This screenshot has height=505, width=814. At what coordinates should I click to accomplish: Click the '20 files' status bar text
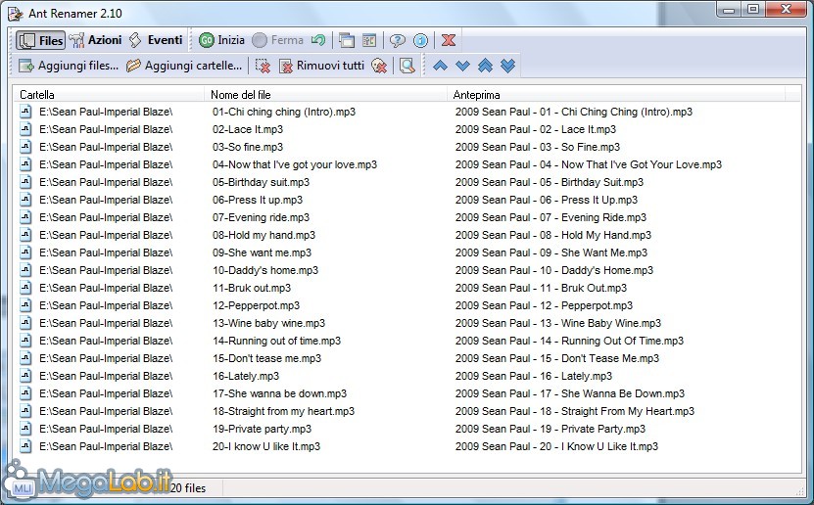coord(188,488)
